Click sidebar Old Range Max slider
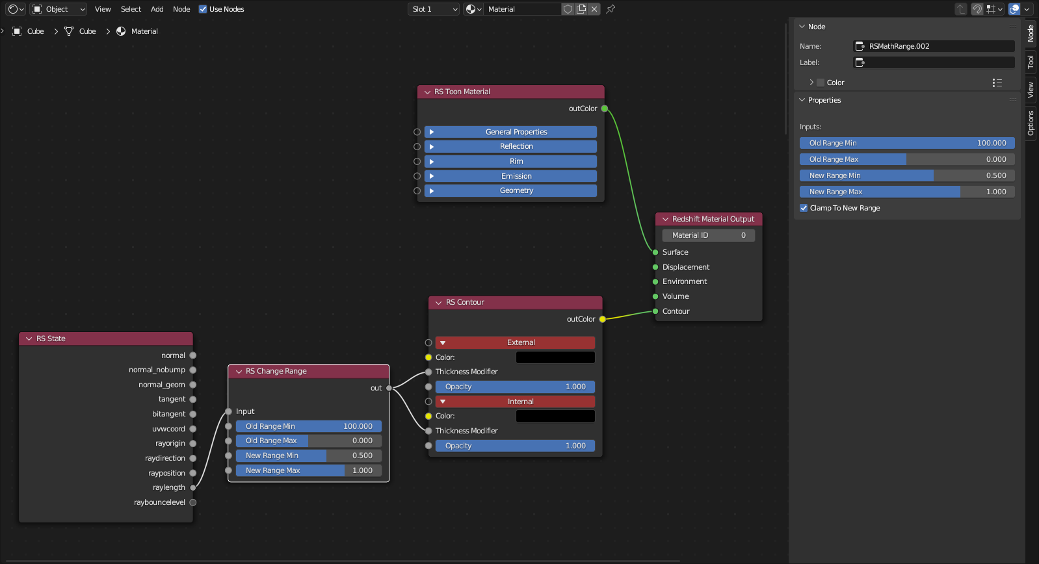 click(x=907, y=159)
